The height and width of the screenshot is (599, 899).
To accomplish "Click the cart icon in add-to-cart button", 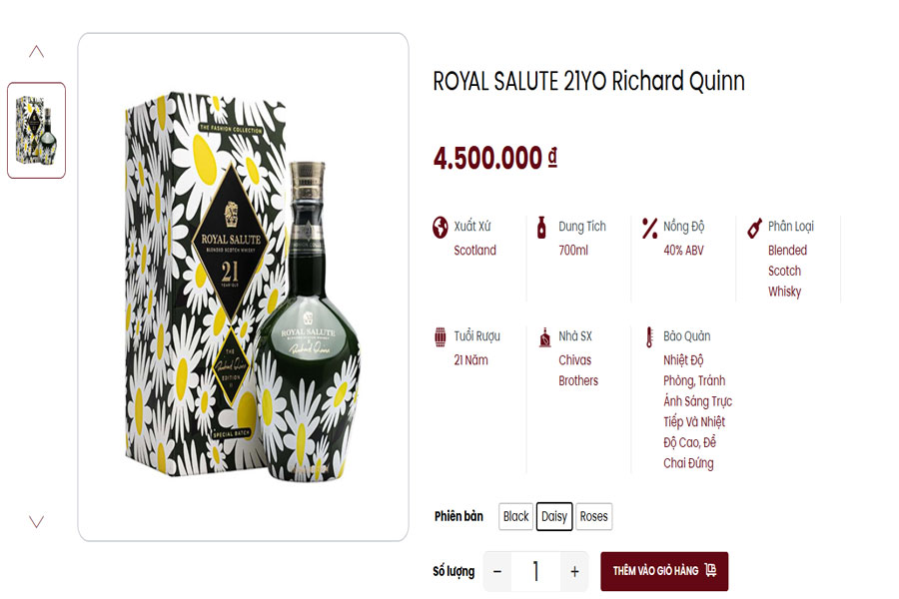I will [710, 570].
